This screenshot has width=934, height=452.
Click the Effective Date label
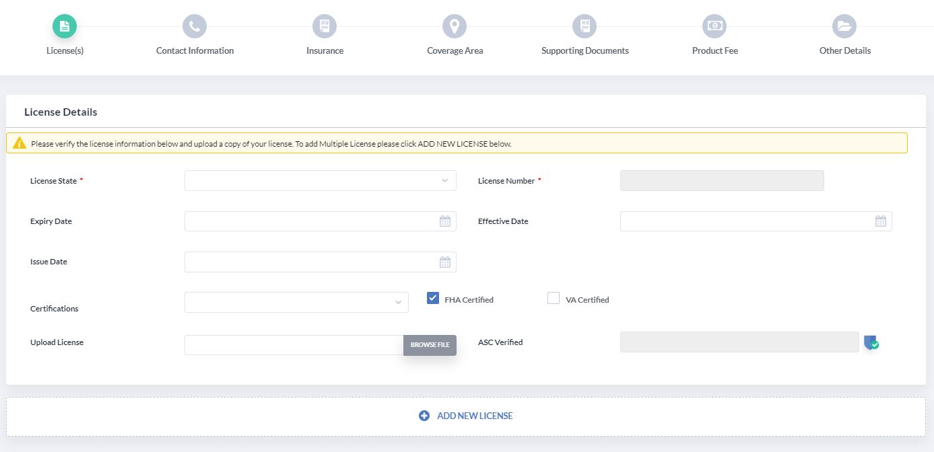(x=503, y=221)
